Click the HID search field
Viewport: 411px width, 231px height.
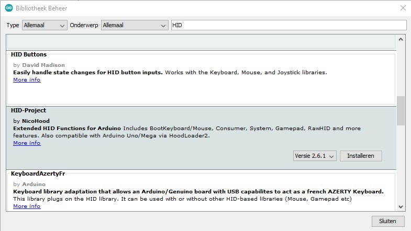click(x=288, y=25)
